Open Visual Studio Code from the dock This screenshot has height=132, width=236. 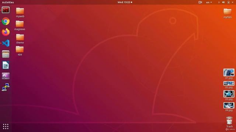click(x=6, y=43)
